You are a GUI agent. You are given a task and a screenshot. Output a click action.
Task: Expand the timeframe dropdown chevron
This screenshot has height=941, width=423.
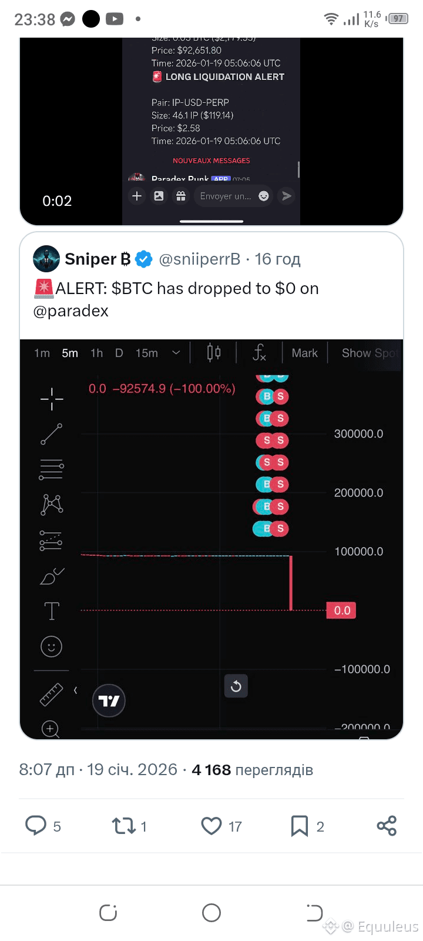click(x=176, y=353)
